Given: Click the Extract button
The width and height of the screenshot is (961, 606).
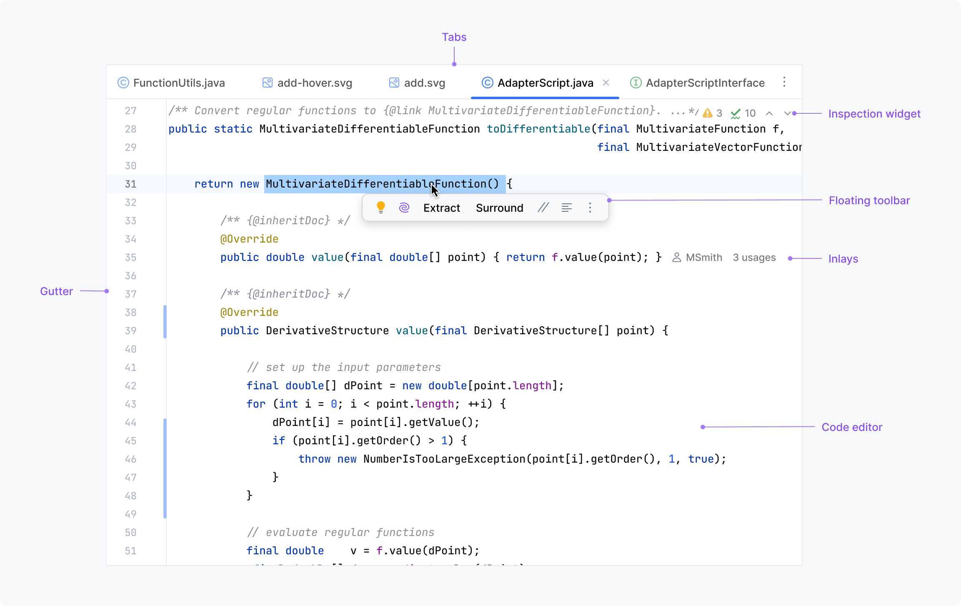Looking at the screenshot, I should point(441,208).
